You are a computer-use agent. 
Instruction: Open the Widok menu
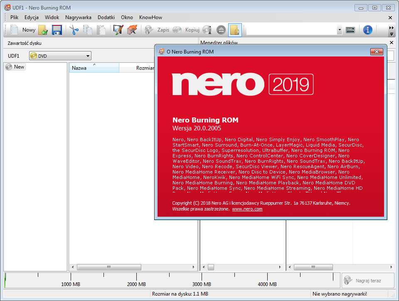point(52,17)
